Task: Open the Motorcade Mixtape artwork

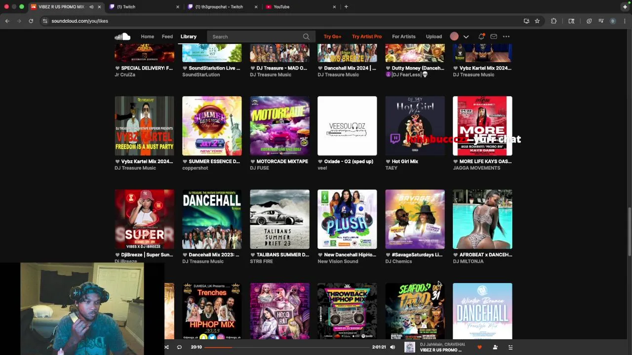Action: click(x=279, y=126)
